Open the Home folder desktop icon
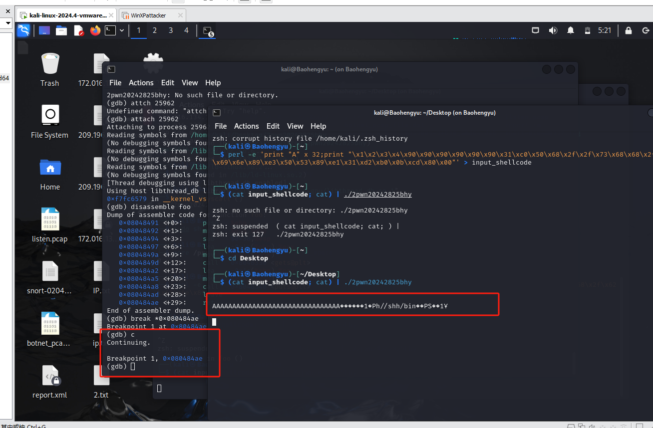 coord(50,174)
